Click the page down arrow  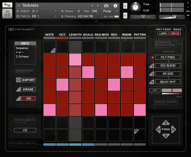[166, 136]
